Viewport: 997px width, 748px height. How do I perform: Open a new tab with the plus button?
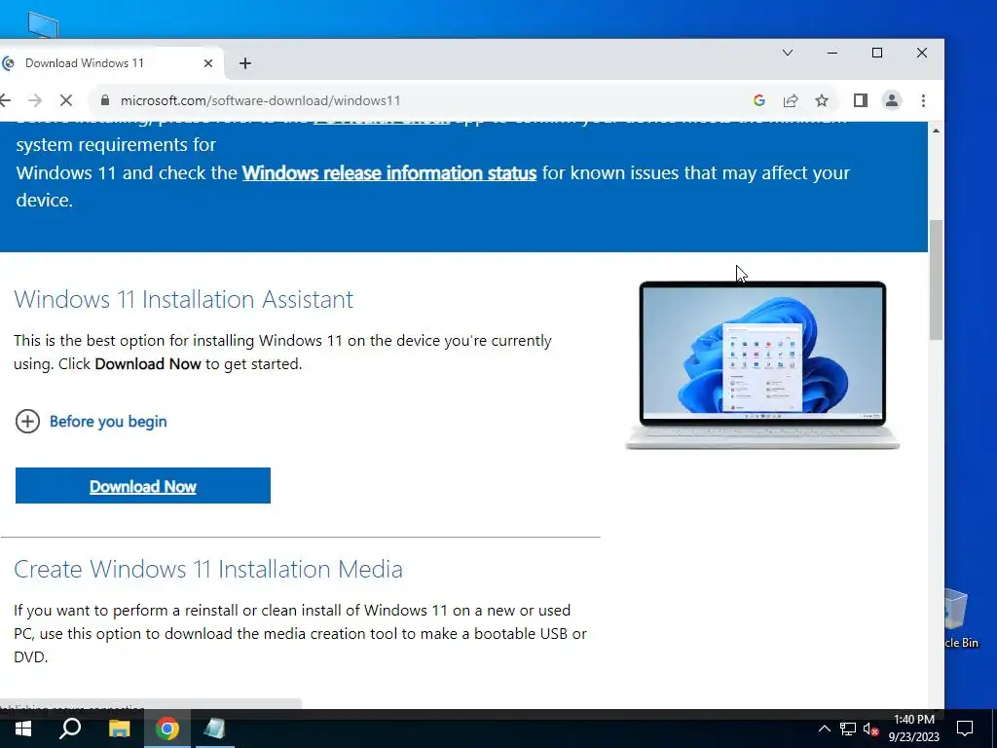click(x=245, y=63)
